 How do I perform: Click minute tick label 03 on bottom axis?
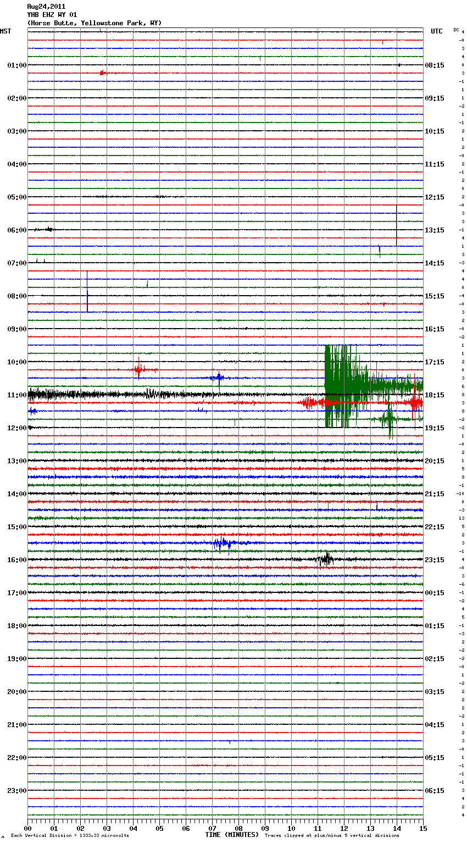click(x=107, y=828)
